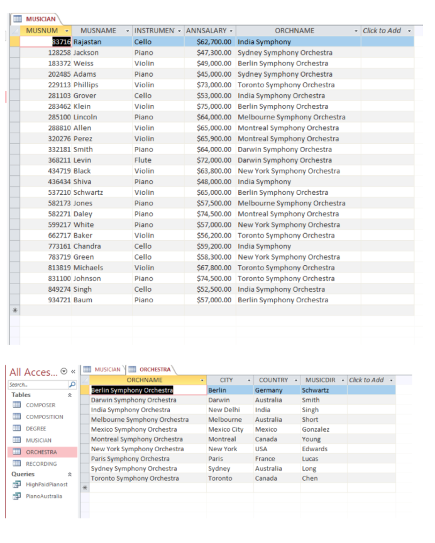Image resolution: width=435 pixels, height=543 pixels.
Task: Select the Rajastan name cell
Action: pos(102,42)
